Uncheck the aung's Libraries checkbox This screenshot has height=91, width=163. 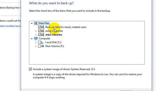pyautogui.click(x=39, y=31)
